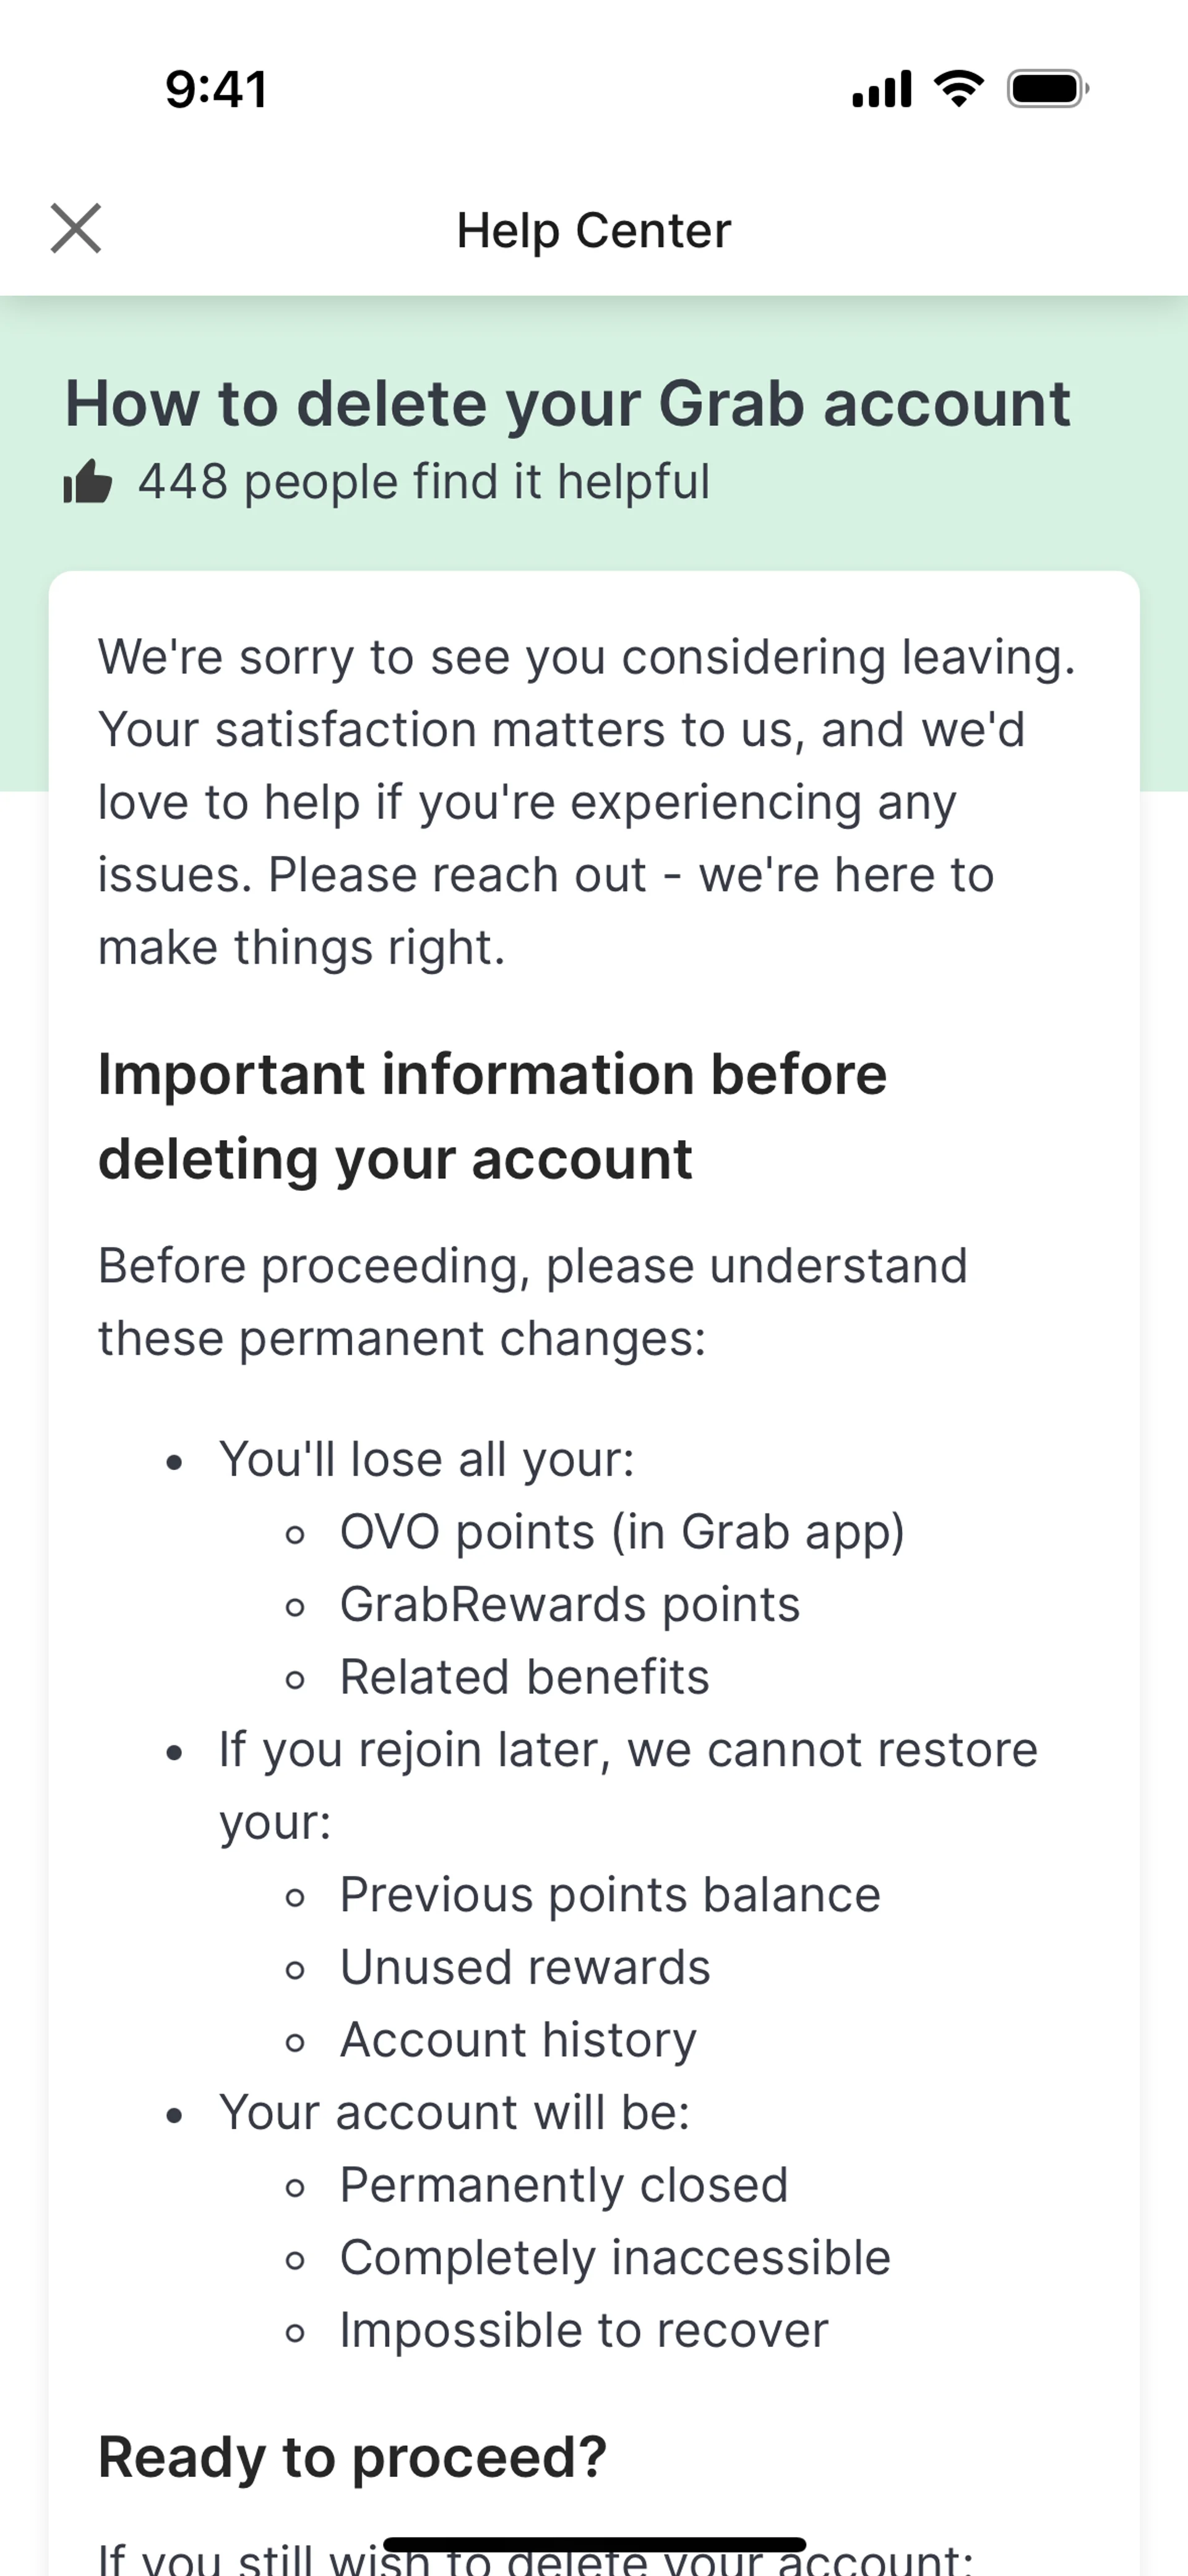Viewport: 1188px width, 2576px height.
Task: Tap the "Important information before deleting" heading
Action: click(492, 1116)
